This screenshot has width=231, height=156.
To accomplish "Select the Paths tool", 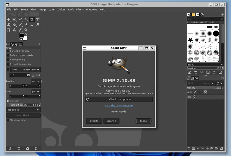I will (9, 30).
